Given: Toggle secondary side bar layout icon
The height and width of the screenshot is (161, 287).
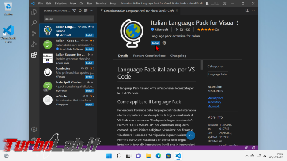Looking at the screenshot, I should 217,4.
